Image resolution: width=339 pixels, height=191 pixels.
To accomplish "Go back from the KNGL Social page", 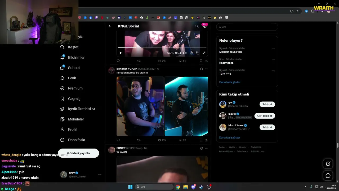I will click(110, 26).
